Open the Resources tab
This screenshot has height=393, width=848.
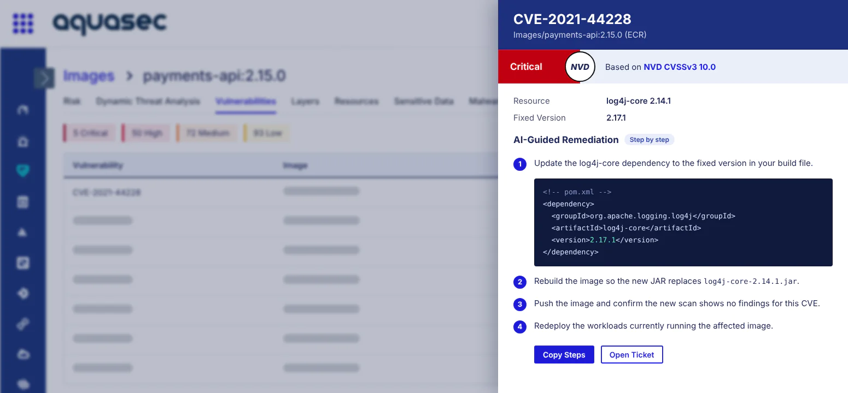(x=356, y=102)
